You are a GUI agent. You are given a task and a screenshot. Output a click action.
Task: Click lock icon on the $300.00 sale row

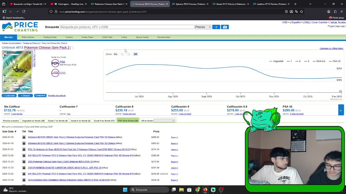point(24,155)
